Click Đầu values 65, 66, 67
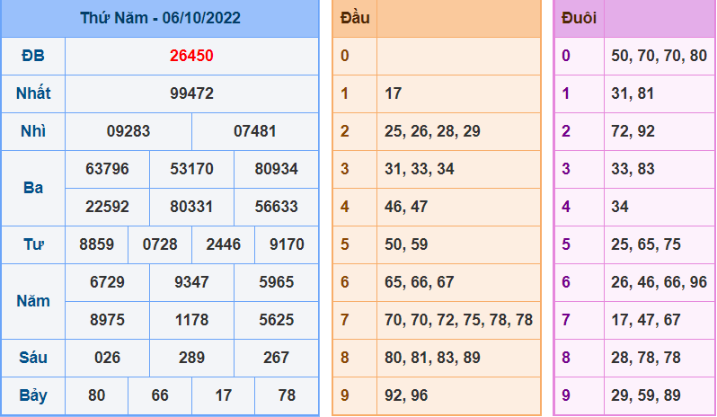Image resolution: width=717 pixels, height=417 pixels. pos(420,282)
